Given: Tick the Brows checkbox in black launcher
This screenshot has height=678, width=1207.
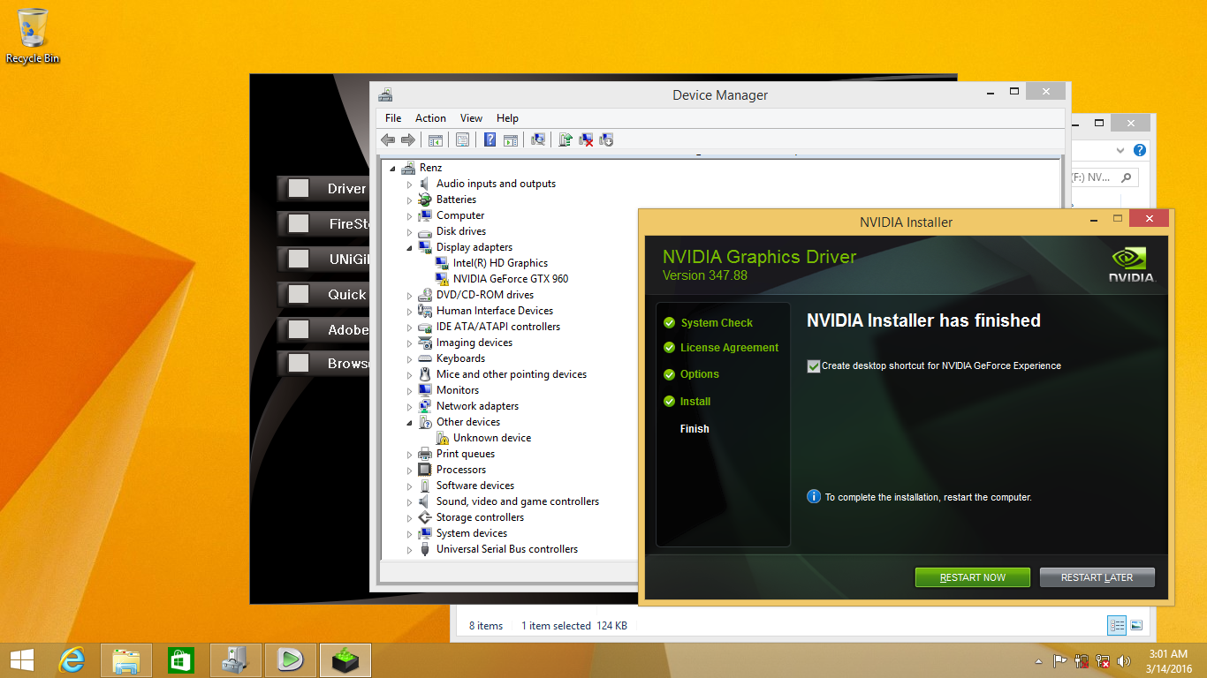Looking at the screenshot, I should [299, 363].
